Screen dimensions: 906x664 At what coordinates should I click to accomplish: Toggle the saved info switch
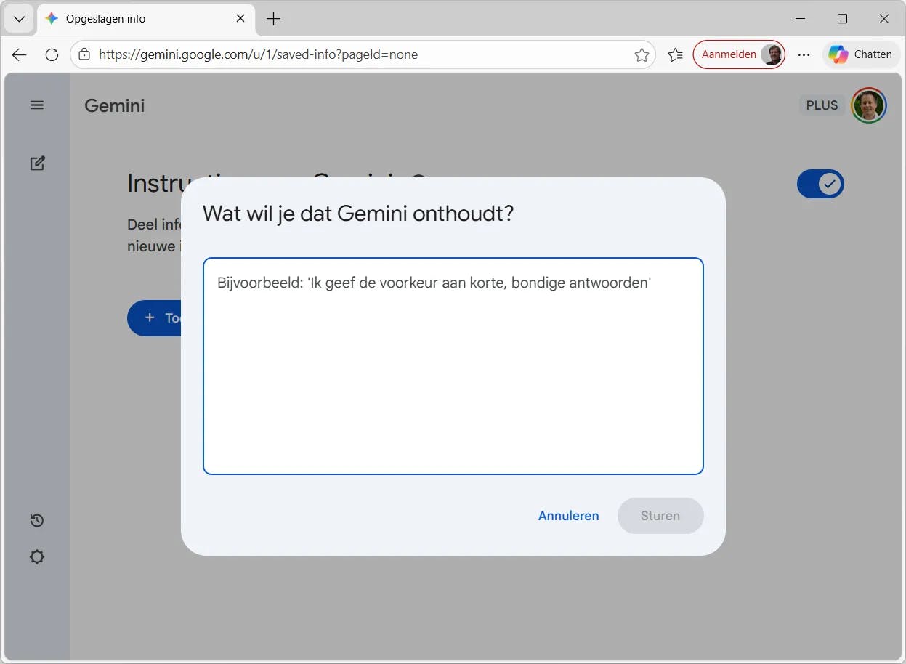(820, 185)
